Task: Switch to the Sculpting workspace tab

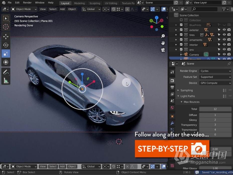Action: (95, 3)
